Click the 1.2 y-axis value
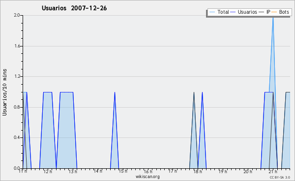The image size is (295, 181). coord(17,76)
